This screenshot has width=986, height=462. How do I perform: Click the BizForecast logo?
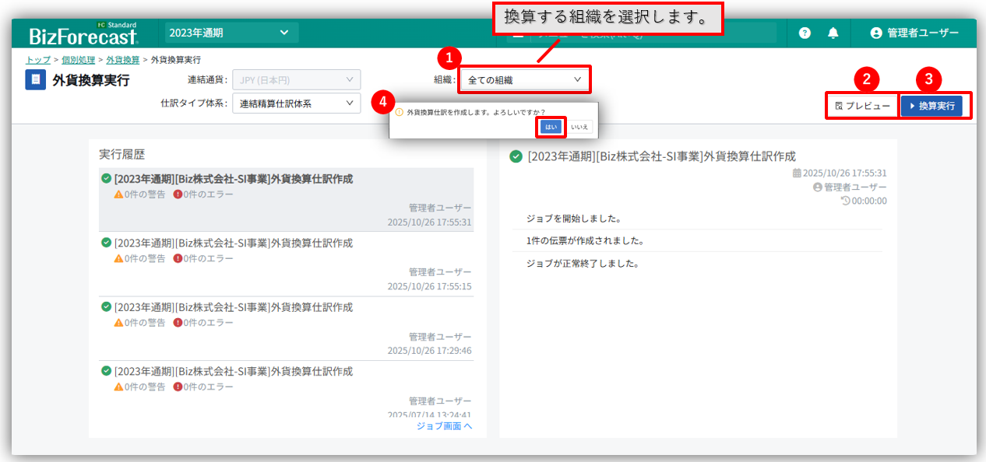coord(83,33)
